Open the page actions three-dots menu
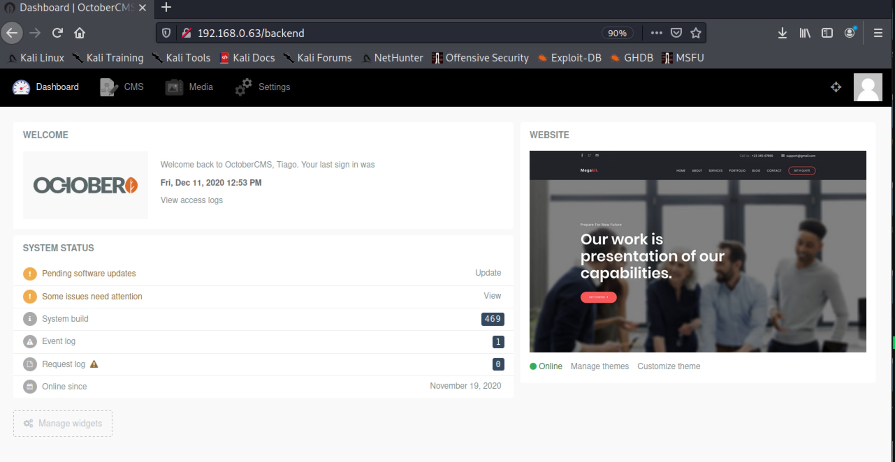895x462 pixels. click(x=656, y=33)
